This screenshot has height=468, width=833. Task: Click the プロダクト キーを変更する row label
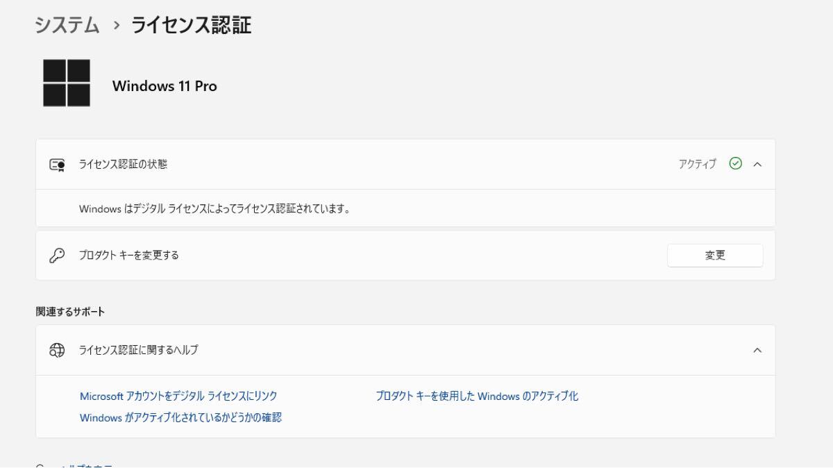tap(129, 256)
